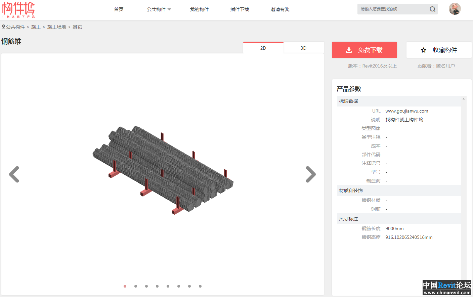Collapse the 标识数据 section header
Viewport: 473px width, 297px height.
[x=399, y=101]
